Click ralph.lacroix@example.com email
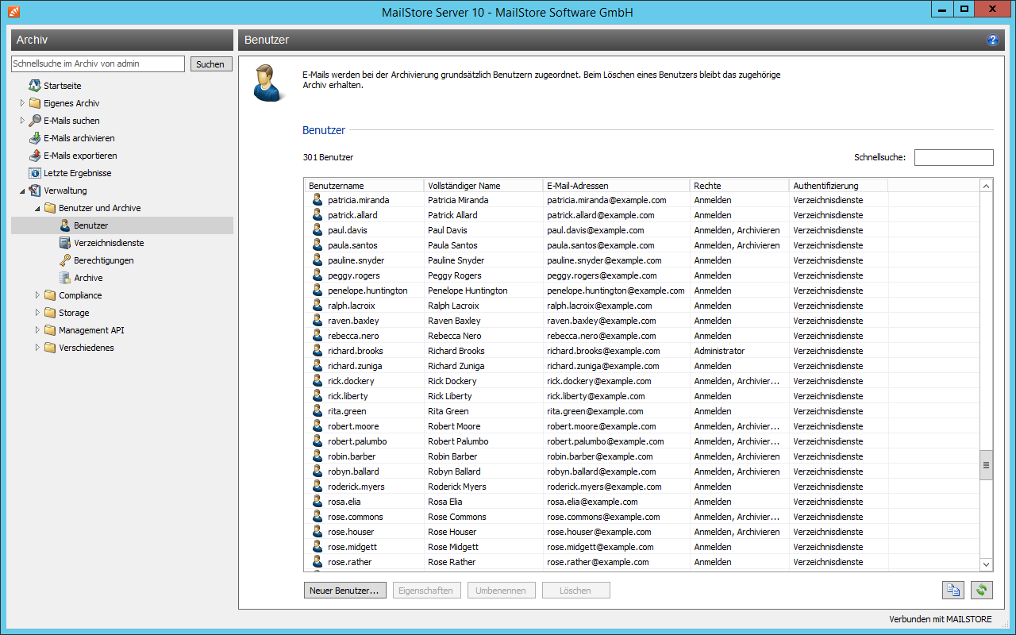 point(599,306)
